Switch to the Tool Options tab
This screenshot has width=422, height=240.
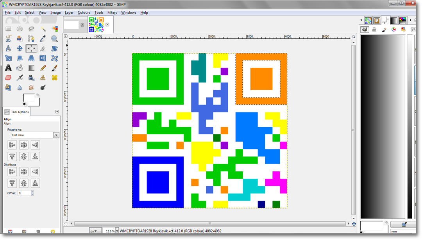coord(17,112)
